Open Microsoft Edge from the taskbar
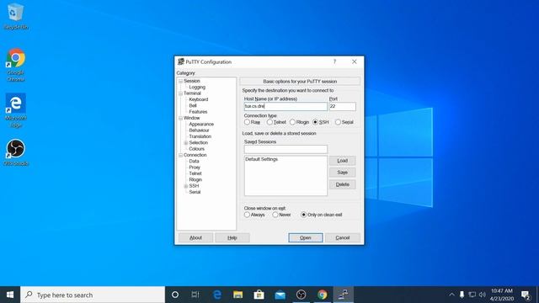 [217, 295]
